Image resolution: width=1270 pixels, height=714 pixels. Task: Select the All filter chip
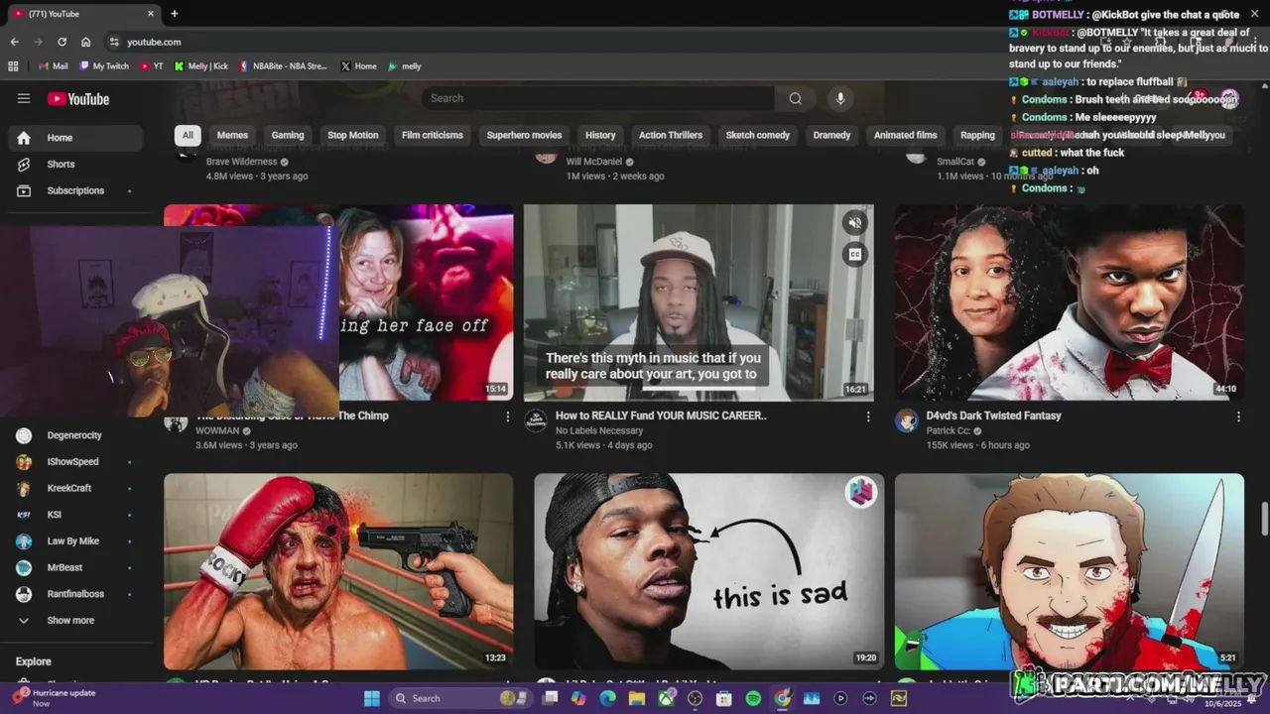pyautogui.click(x=188, y=136)
